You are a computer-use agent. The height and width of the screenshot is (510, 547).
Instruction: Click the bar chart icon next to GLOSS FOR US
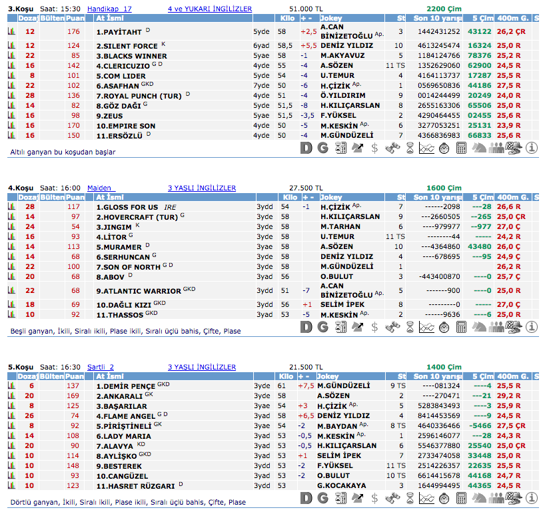pos(11,207)
